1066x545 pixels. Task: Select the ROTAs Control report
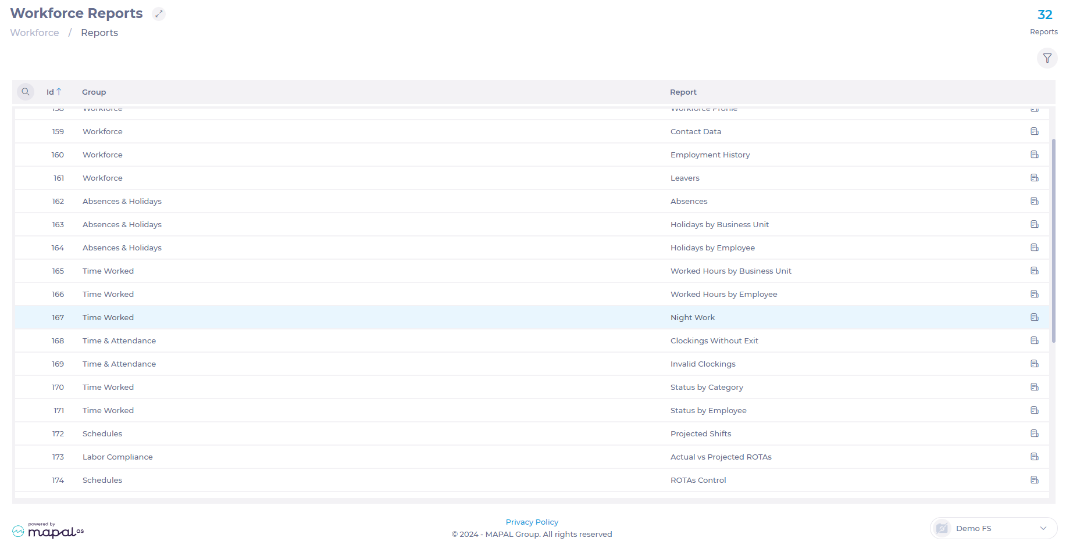point(698,480)
